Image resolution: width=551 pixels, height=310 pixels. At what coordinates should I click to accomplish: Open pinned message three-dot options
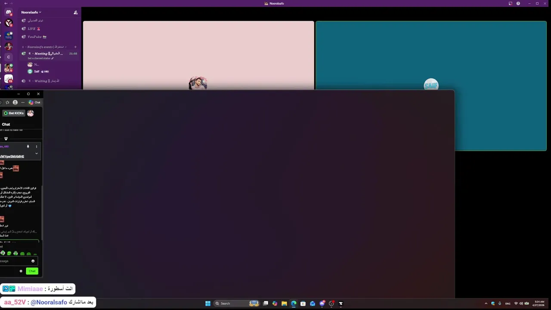point(36,146)
